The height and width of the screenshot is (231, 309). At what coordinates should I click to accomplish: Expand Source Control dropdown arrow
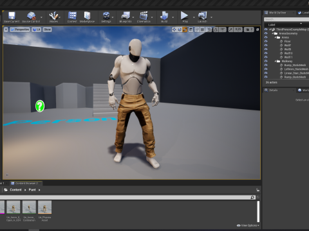point(41,17)
